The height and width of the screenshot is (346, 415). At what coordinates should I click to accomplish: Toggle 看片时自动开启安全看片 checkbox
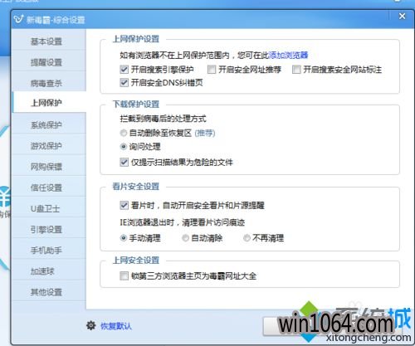pos(124,205)
